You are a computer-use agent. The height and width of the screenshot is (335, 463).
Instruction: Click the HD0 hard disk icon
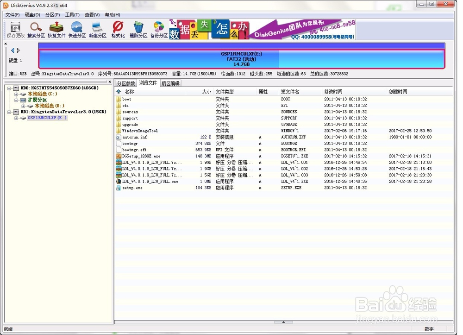click(16, 88)
